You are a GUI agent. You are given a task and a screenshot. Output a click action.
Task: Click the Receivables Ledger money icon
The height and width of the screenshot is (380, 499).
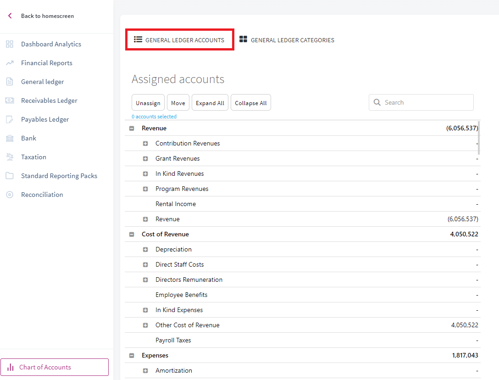[10, 101]
